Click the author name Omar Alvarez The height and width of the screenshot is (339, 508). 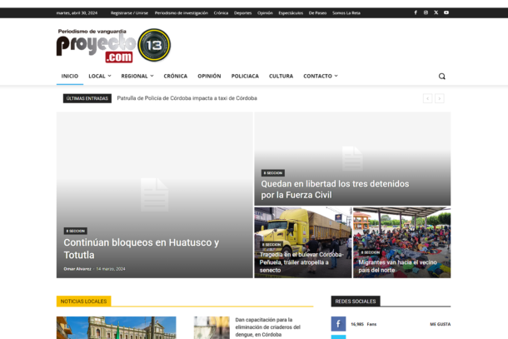tap(77, 269)
